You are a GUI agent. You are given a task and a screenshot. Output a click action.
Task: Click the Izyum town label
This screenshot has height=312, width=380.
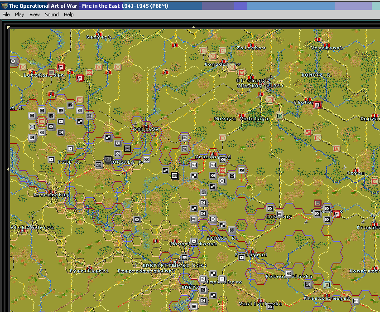tap(356, 173)
